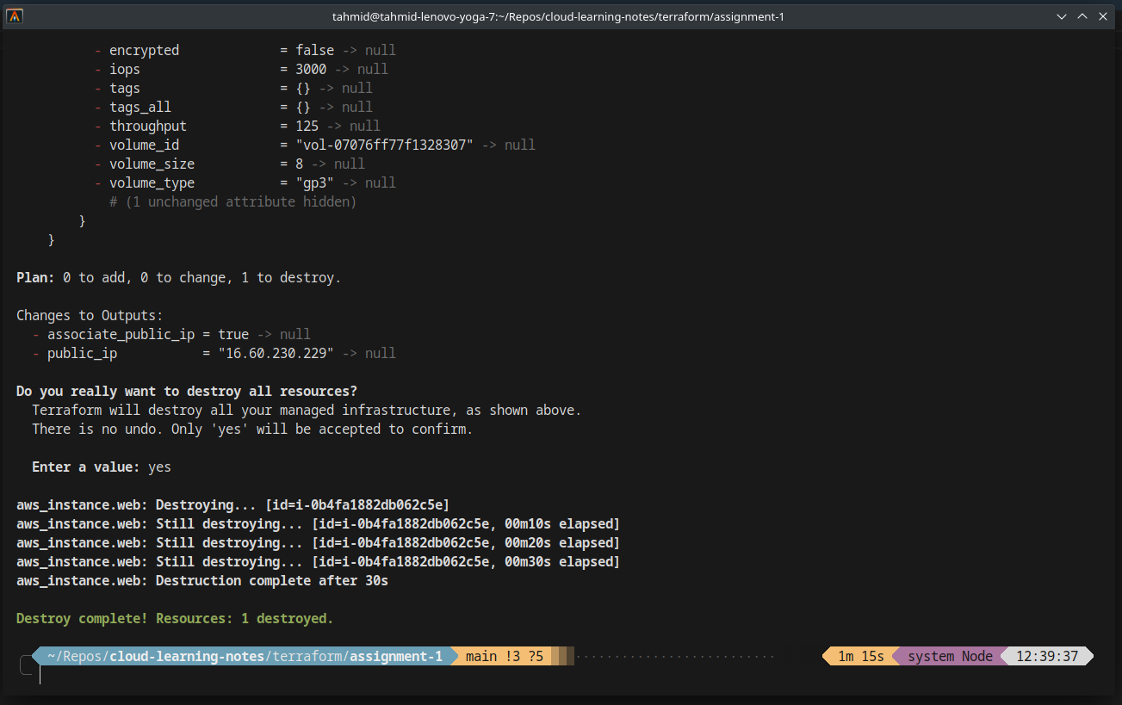Click the 'Destruction complete after 30s' line
Image resolution: width=1122 pixels, height=705 pixels.
pyautogui.click(x=202, y=580)
